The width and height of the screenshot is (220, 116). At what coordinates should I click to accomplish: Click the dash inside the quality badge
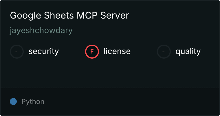(164, 52)
